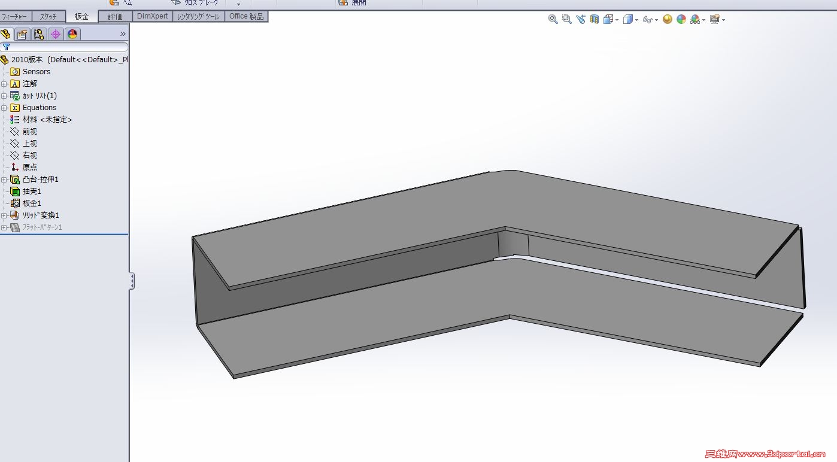Screen dimensions: 837x462
Task: Click the Edit Appearance sphere icon
Action: click(x=668, y=19)
